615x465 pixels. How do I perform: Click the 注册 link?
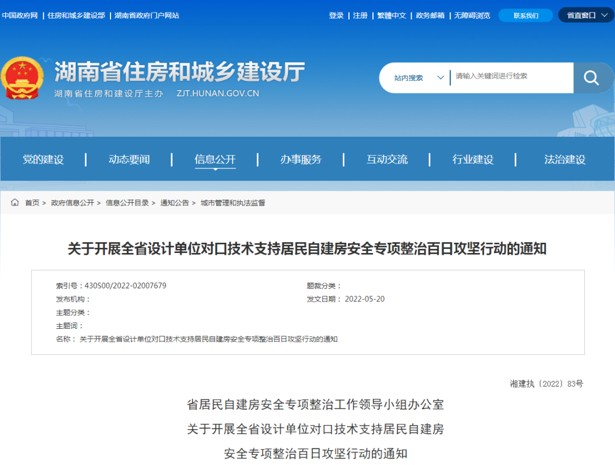point(360,15)
